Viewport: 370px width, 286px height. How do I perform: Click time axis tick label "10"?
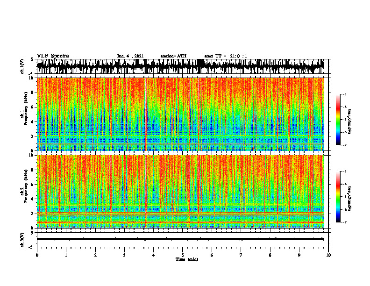tap(328, 255)
